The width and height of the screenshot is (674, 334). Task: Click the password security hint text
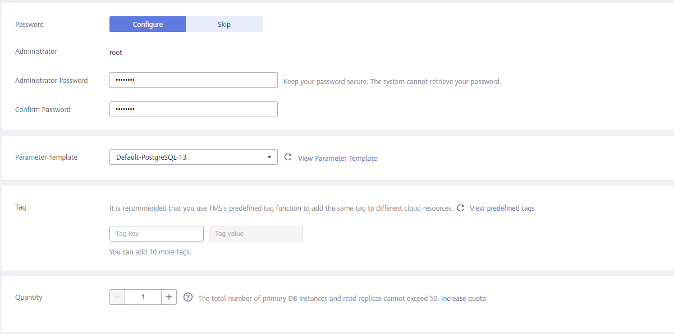coord(392,81)
